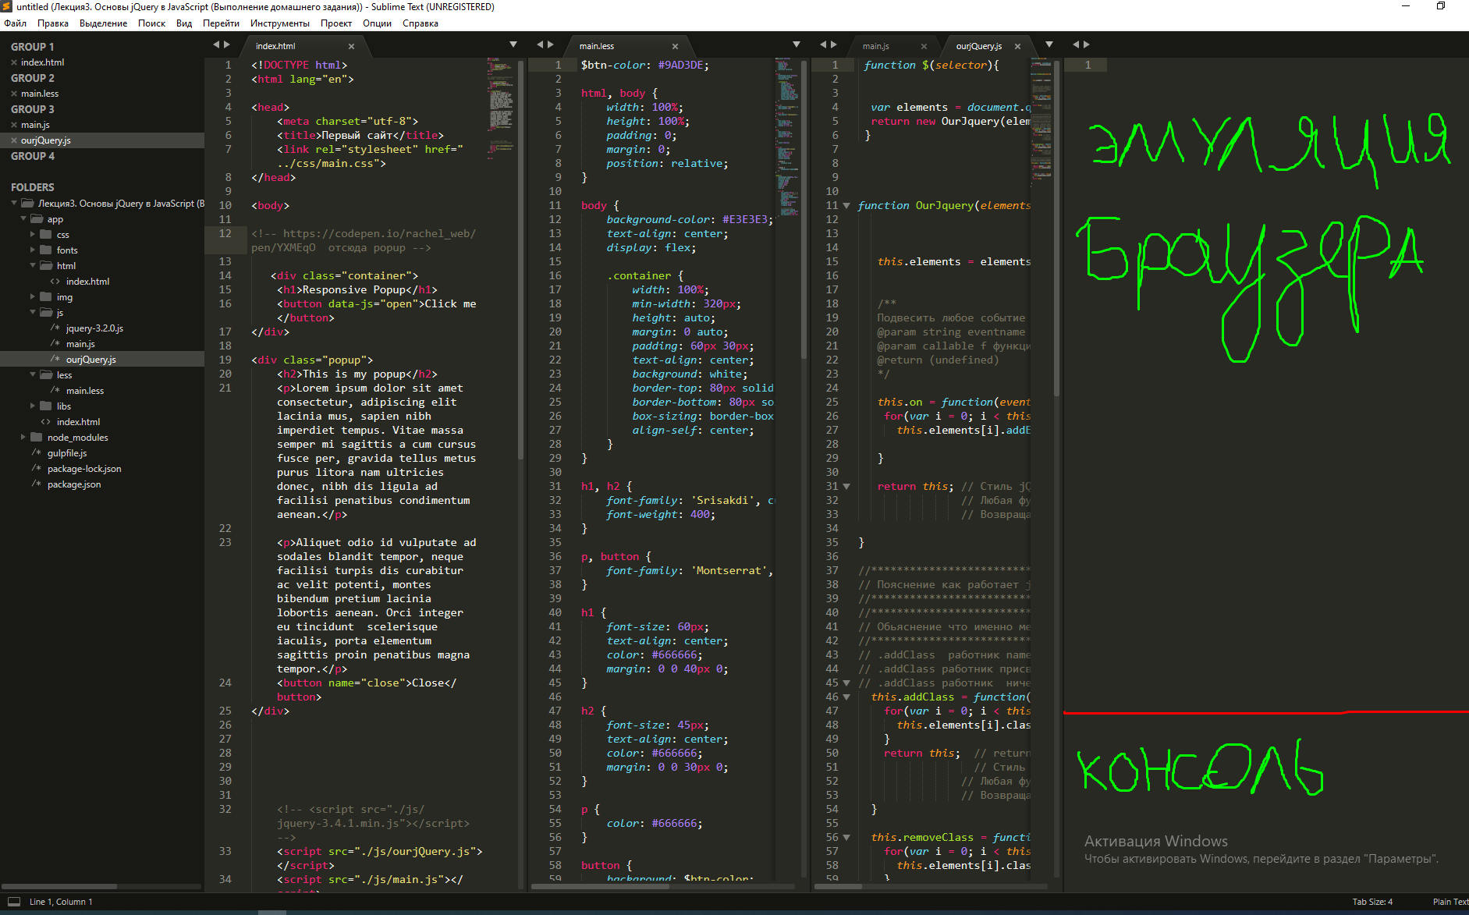Viewport: 1469px width, 915px height.
Task: Close main.less in open files sidebar
Action: pos(14,94)
